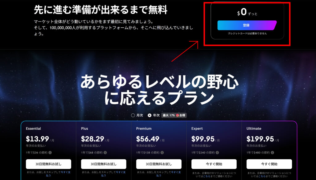Click the 最大17%お得 savings badge
This screenshot has height=180, width=316.
coord(174,115)
